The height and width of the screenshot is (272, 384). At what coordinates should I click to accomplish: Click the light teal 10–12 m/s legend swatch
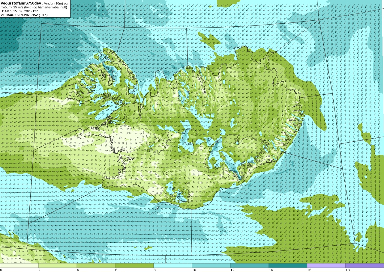point(211,265)
